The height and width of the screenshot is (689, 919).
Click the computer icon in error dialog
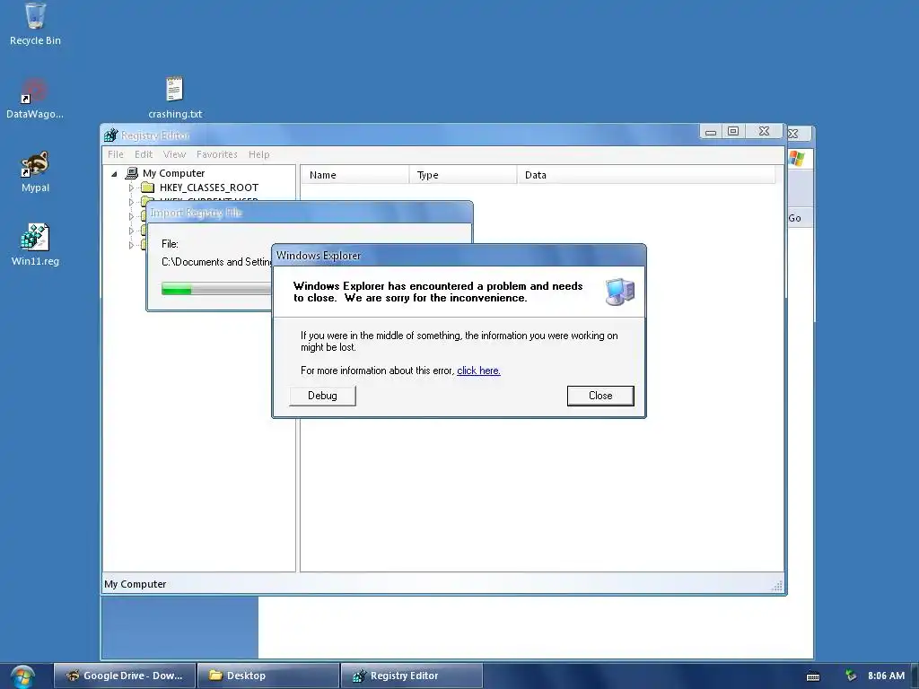pyautogui.click(x=619, y=292)
